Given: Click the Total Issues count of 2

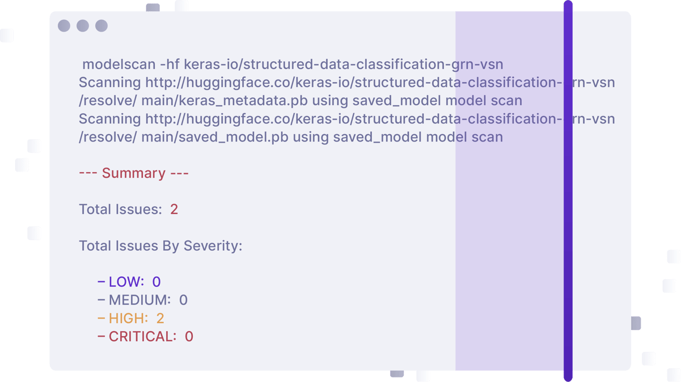Looking at the screenshot, I should click(x=174, y=209).
